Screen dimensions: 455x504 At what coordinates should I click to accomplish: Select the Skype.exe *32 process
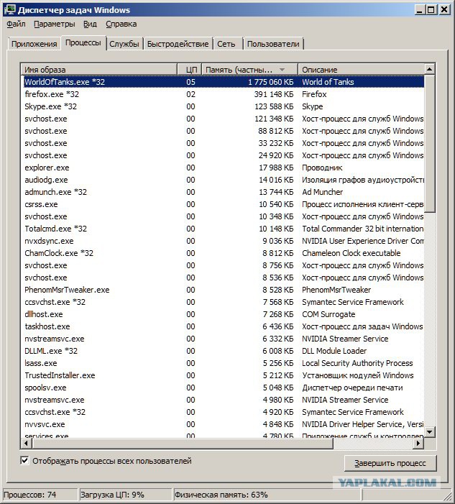pyautogui.click(x=224, y=106)
